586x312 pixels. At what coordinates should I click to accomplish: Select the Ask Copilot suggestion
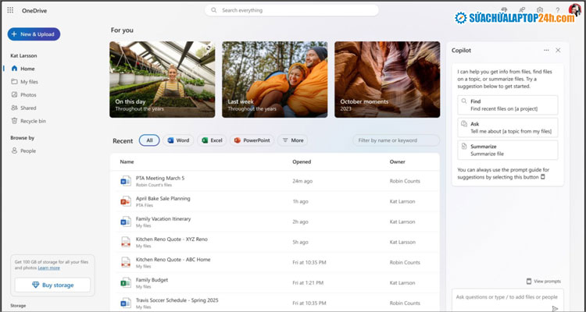508,128
